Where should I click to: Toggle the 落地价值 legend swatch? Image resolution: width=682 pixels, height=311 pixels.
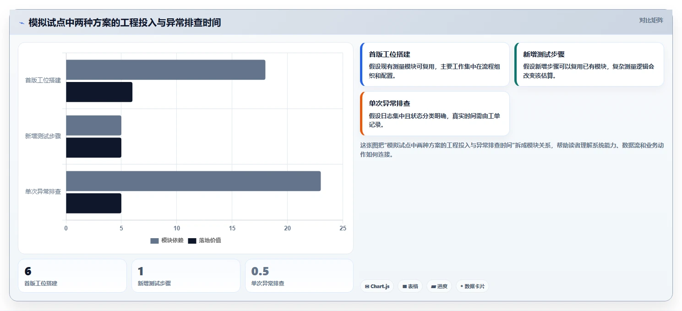(x=192, y=240)
